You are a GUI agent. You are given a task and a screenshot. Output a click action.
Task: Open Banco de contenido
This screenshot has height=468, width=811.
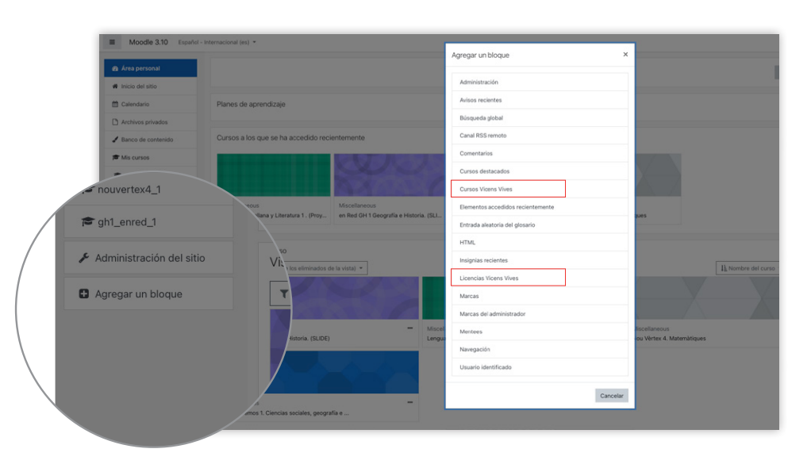(x=151, y=140)
